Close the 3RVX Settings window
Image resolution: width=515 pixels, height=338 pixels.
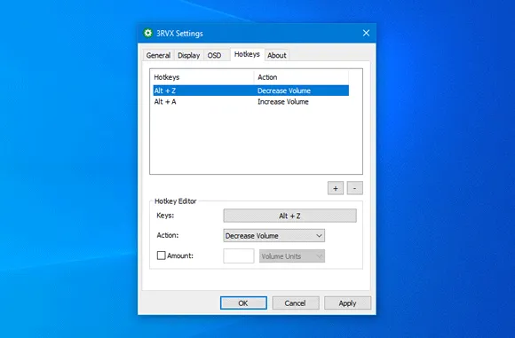[366, 33]
